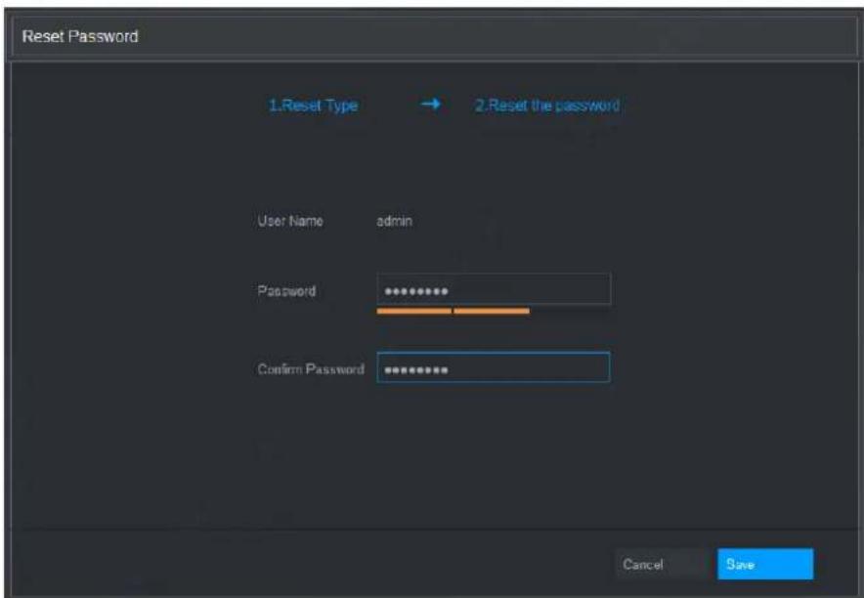Screen dimensions: 864x598
Task: Select step 2.Reset the password
Action: click(547, 106)
